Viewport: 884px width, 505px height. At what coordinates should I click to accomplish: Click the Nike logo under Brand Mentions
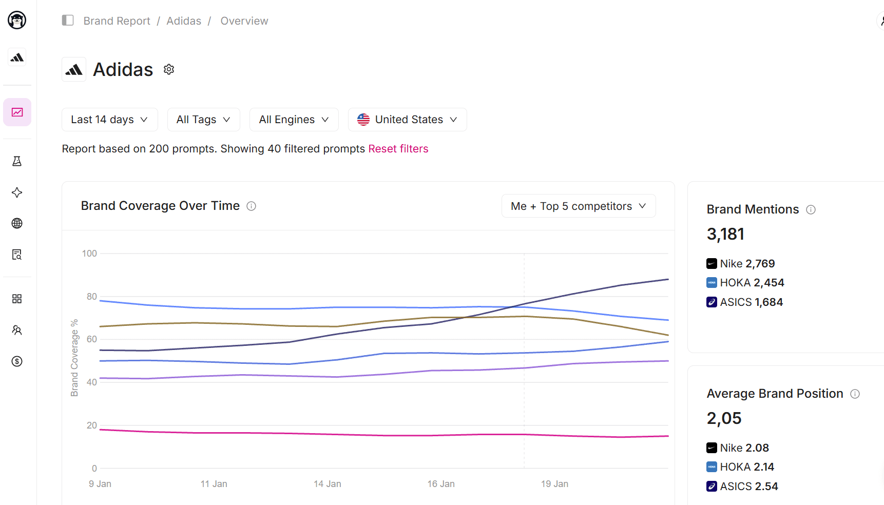pyautogui.click(x=712, y=264)
